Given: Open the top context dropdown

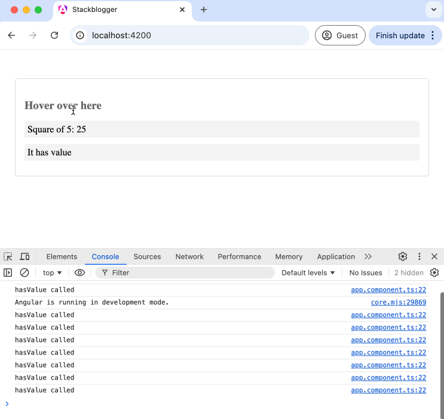Looking at the screenshot, I should 52,273.
